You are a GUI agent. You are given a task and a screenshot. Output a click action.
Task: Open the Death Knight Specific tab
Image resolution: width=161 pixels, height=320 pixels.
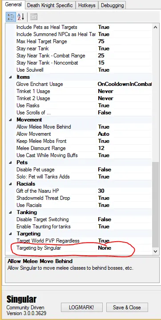click(x=50, y=5)
